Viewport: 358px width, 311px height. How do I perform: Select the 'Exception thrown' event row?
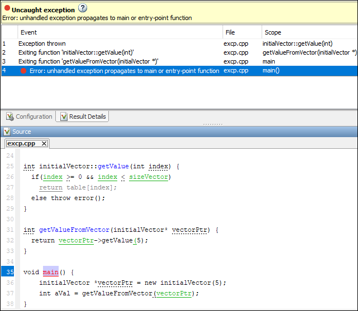tap(42, 43)
